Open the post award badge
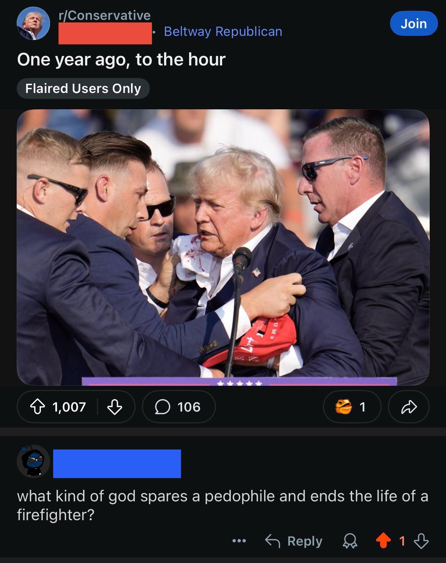 pos(352,406)
